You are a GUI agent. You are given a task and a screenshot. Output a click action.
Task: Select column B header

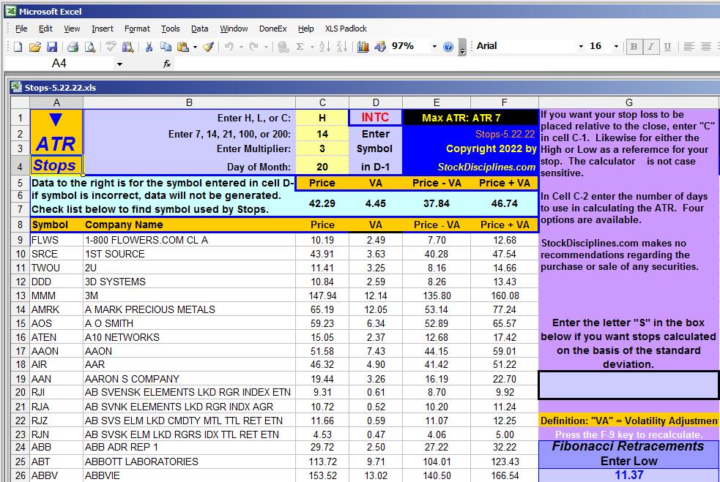[189, 102]
